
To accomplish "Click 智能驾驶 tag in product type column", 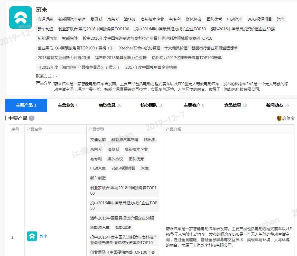I will point(123,227).
